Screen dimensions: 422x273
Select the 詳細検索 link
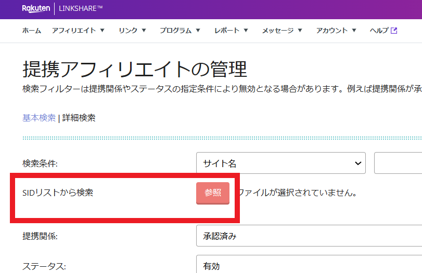tap(79, 118)
